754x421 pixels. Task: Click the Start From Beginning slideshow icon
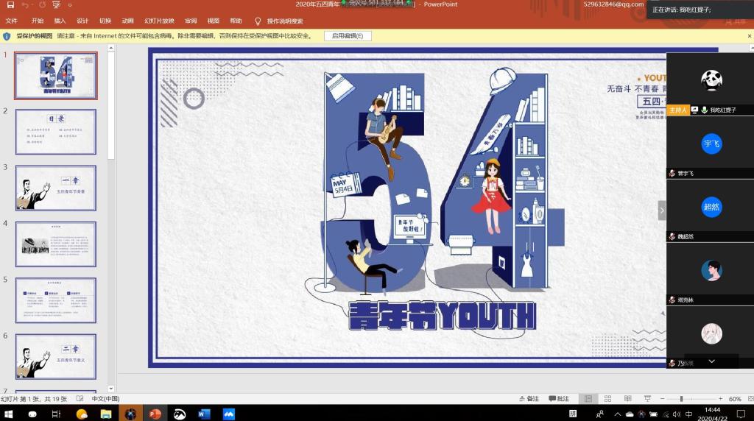coord(56,5)
